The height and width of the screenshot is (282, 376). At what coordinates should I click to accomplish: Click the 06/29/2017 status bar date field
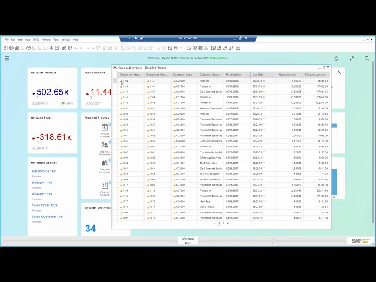click(188, 239)
